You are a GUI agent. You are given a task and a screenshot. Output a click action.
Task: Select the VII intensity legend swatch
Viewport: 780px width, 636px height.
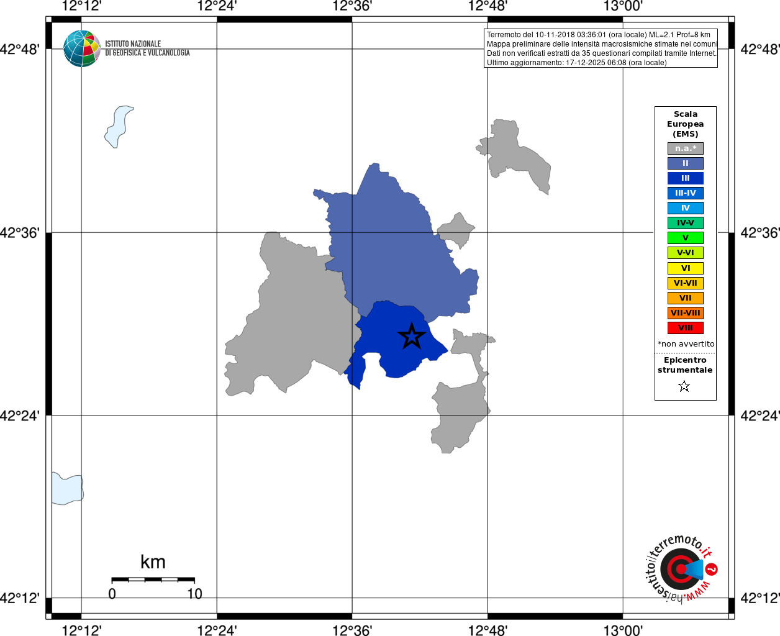(686, 298)
